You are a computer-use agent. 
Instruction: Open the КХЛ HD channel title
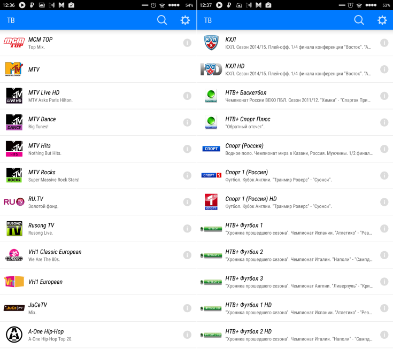tap(235, 66)
